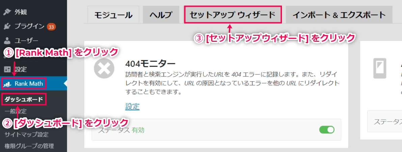The height and width of the screenshot is (152, 402).
Task: Click the プラグイン plug icon
Action: [8, 26]
